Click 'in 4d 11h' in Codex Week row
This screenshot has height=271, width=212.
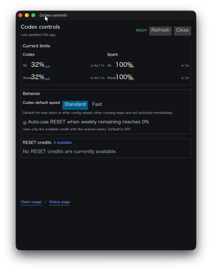pos(98,78)
